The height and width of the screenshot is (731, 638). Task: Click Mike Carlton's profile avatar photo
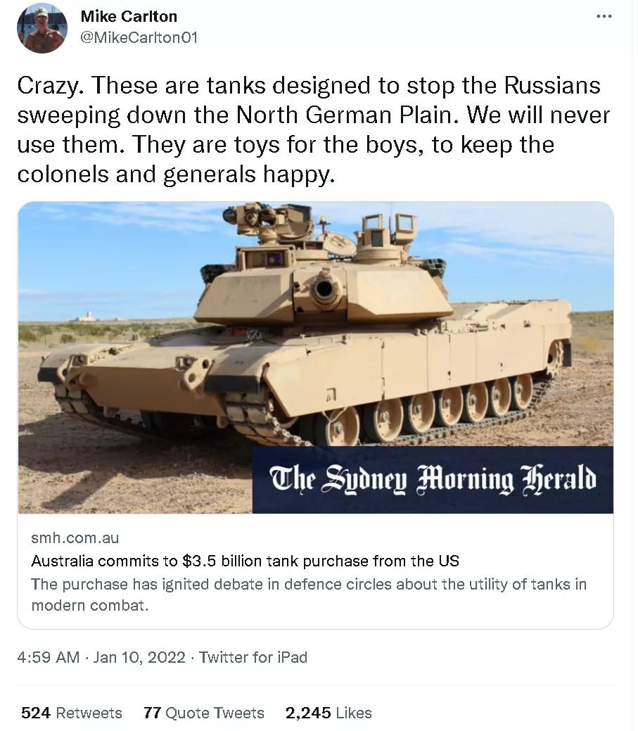tap(42, 28)
